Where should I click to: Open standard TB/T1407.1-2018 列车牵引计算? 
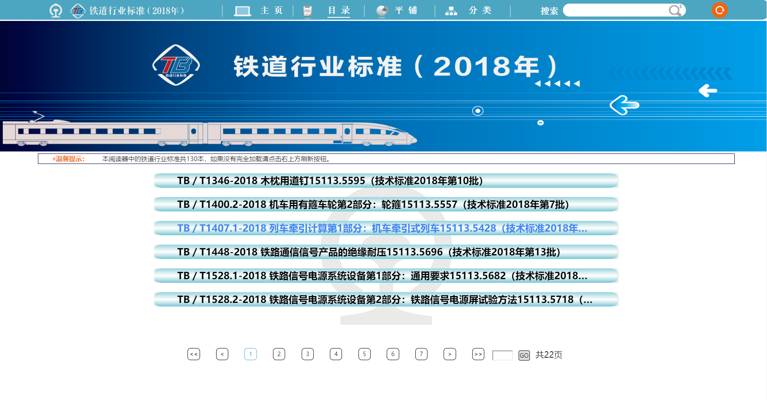coord(386,228)
